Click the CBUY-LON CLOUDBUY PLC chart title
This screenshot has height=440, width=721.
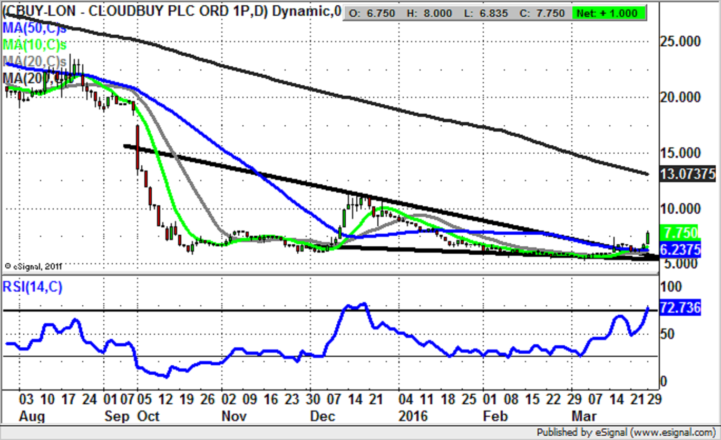[171, 12]
